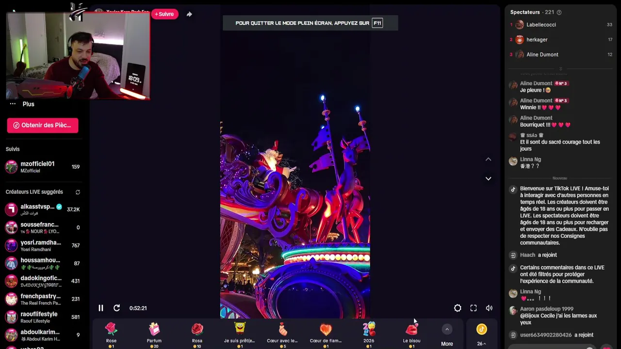Click the 'Suivis' section heading
The height and width of the screenshot is (349, 621).
13,149
